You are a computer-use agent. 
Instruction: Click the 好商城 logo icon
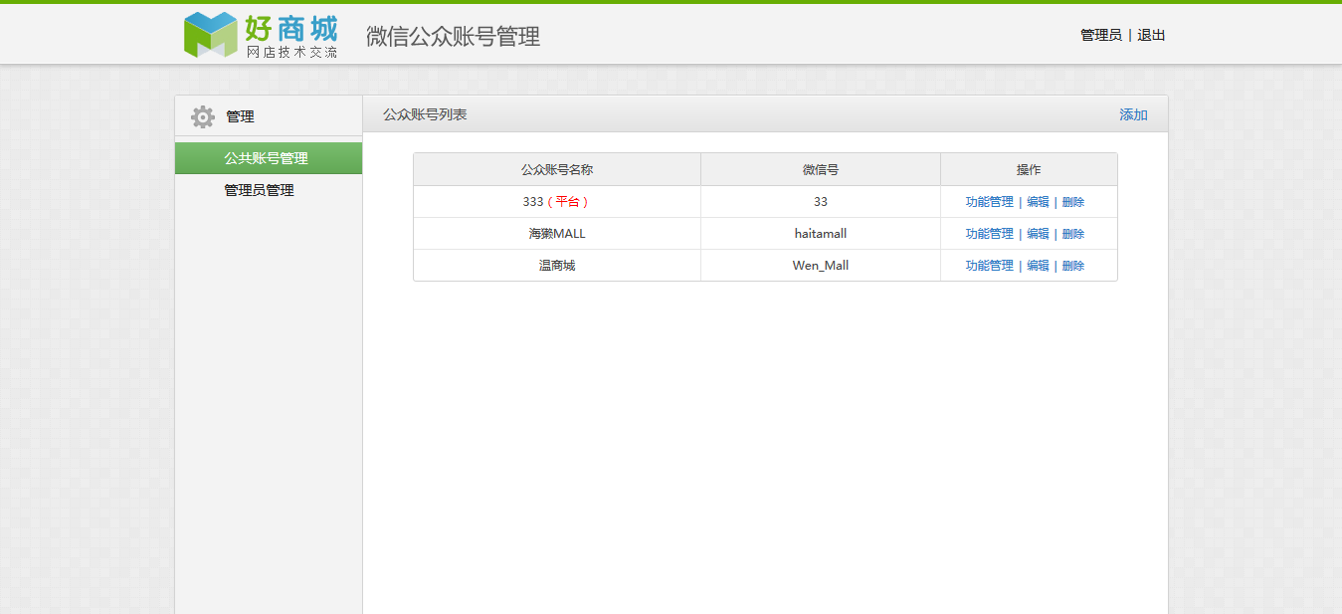210,35
